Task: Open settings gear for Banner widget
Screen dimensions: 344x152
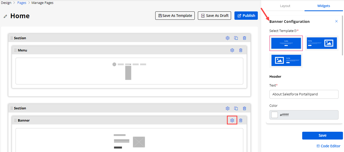Action: (232, 120)
